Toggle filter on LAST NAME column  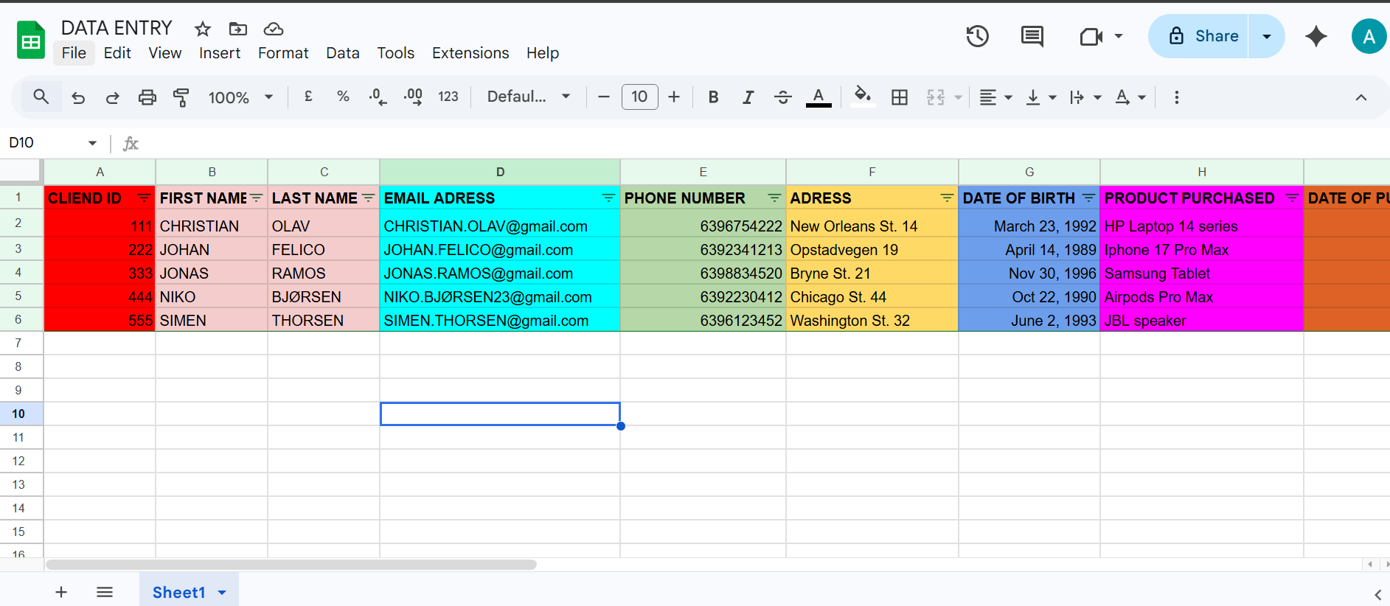[x=368, y=198]
